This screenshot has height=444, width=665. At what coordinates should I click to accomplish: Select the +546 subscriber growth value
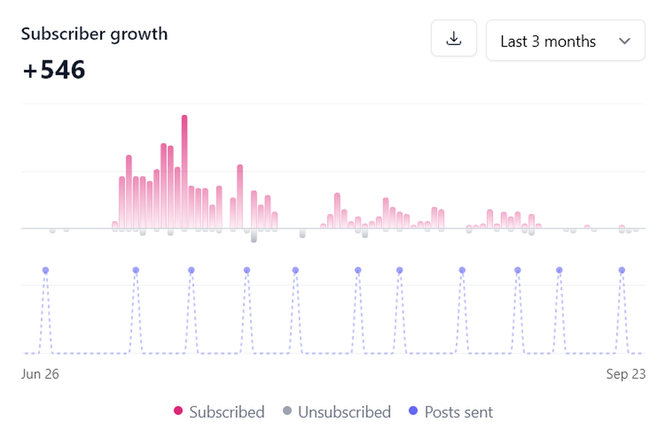pyautogui.click(x=54, y=70)
